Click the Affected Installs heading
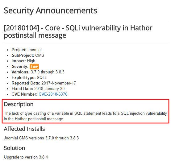The height and width of the screenshot is (161, 171). (x=24, y=129)
